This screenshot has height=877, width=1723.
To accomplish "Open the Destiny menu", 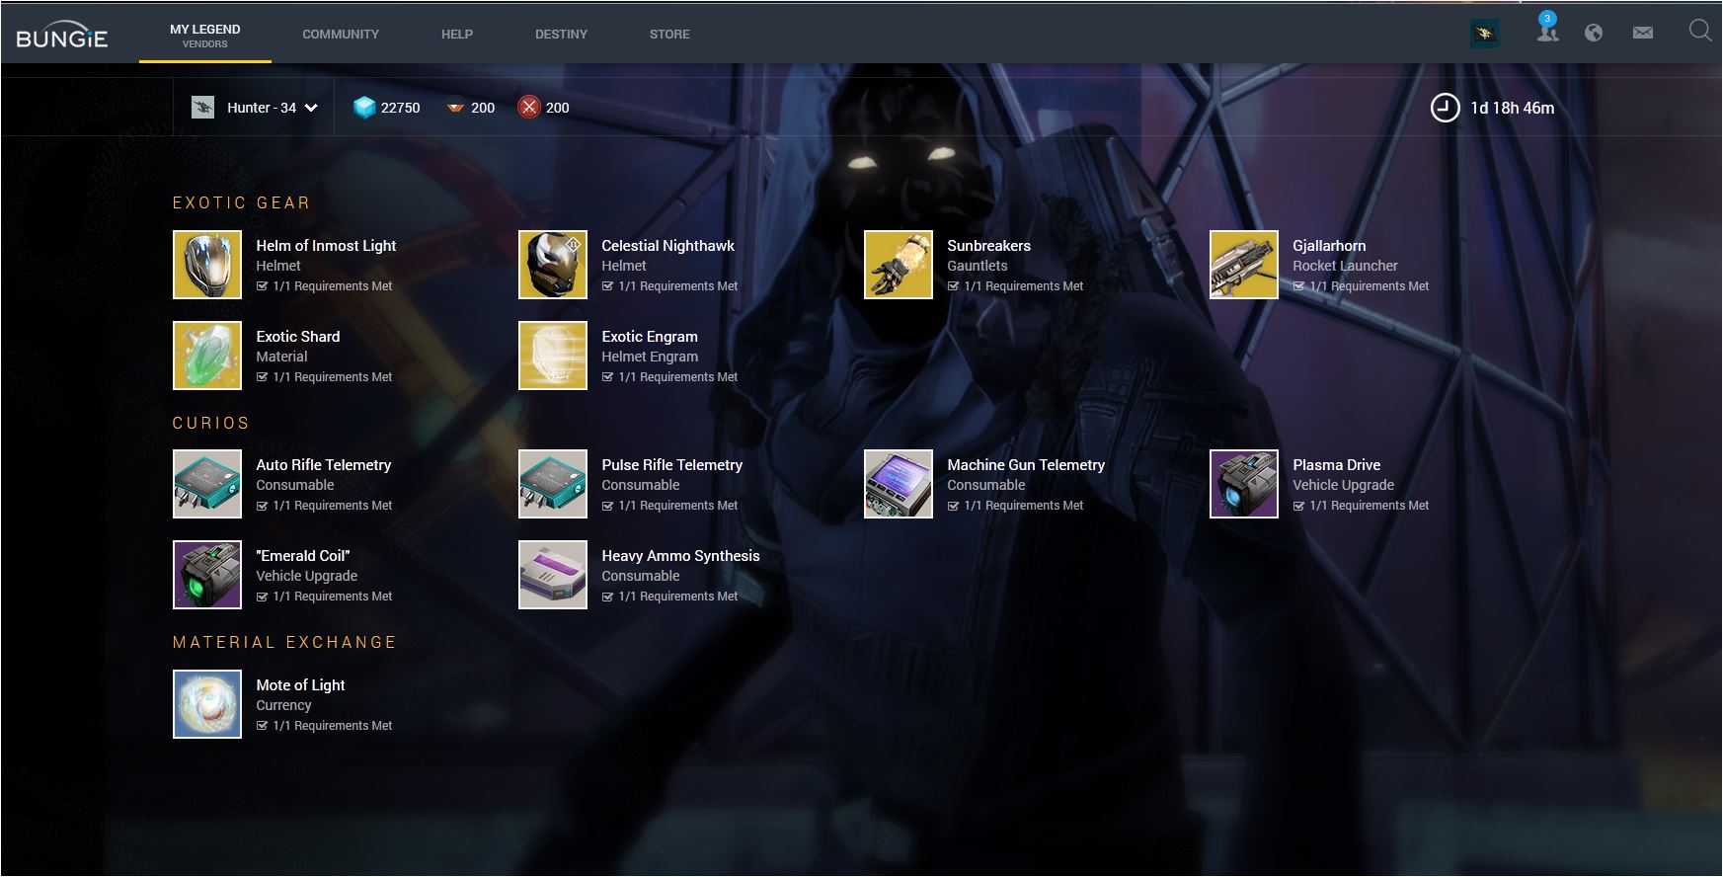I will (x=561, y=34).
